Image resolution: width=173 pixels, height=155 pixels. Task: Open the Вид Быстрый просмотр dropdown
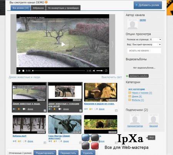tap(146, 45)
